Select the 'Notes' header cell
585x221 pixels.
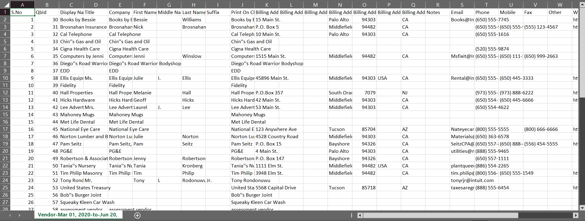pos(438,12)
